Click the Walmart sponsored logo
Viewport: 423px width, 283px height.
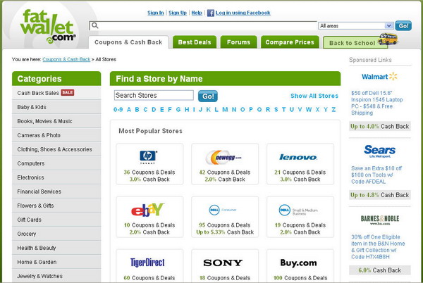[379, 77]
